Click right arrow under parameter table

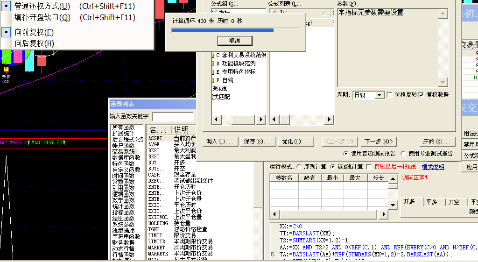[x=384, y=214]
